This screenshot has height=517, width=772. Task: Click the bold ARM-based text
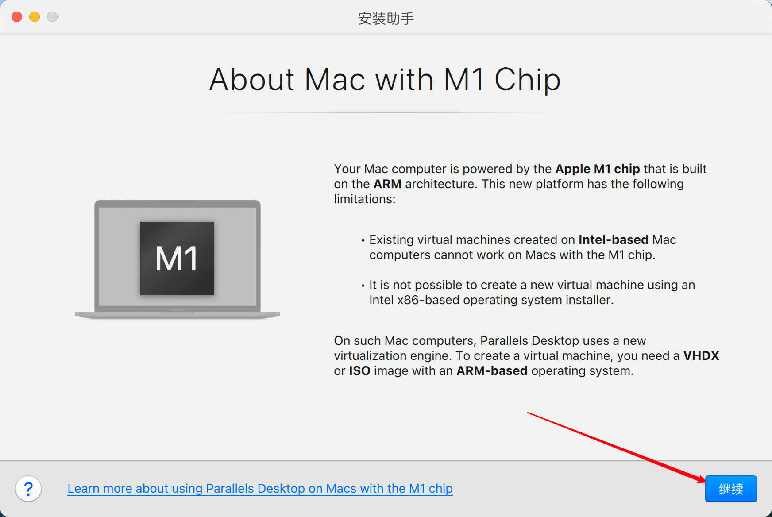[492, 370]
